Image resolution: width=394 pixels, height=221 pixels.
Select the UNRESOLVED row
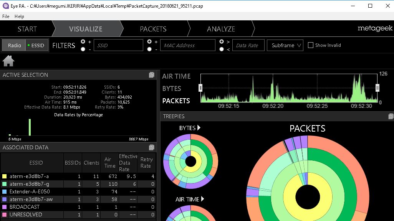point(78,215)
